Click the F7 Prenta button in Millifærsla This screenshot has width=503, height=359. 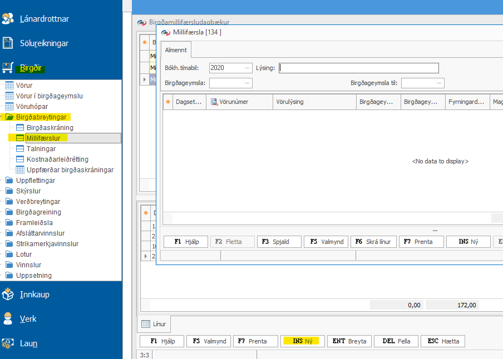click(421, 242)
